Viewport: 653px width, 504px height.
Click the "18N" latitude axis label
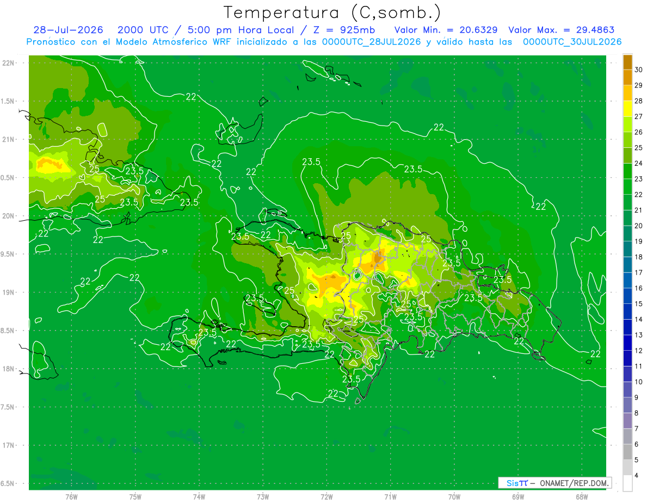9,369
